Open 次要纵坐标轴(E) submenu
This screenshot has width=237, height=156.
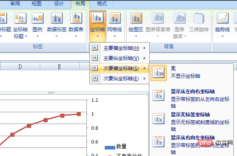tap(119, 79)
